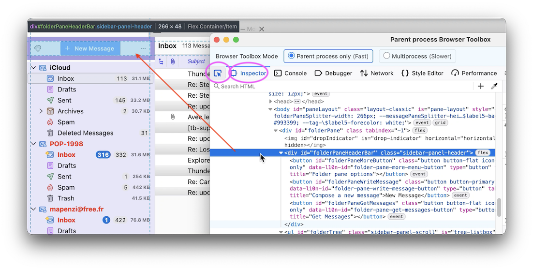Collapse the POP-1998 account
533x270 pixels.
[33, 144]
